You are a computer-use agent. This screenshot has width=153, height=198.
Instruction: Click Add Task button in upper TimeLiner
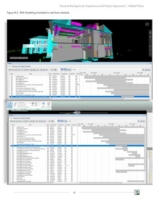coord(12,70)
